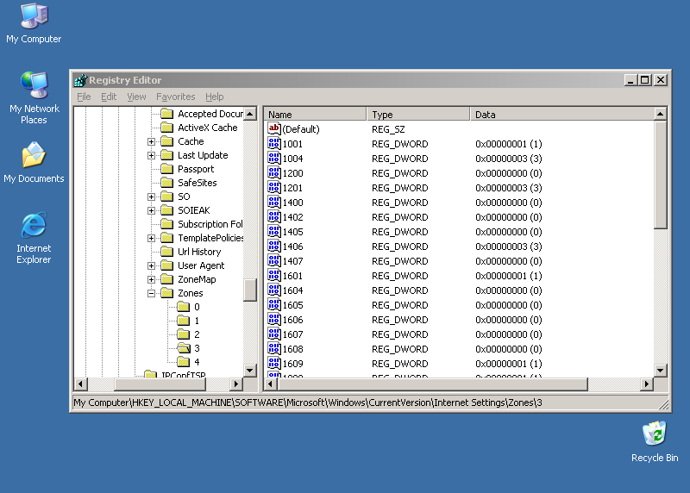Select the value named 1609

click(x=292, y=364)
